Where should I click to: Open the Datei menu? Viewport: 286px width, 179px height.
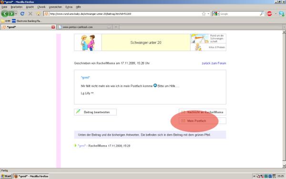pyautogui.click(x=4, y=7)
